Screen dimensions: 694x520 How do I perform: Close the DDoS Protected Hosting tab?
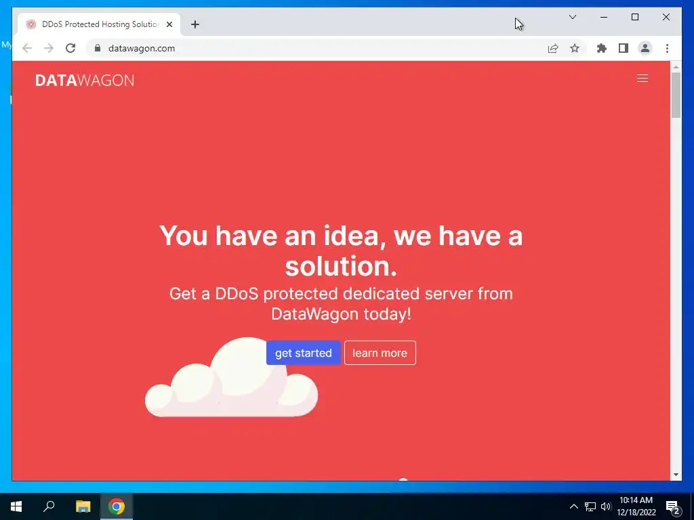169,24
